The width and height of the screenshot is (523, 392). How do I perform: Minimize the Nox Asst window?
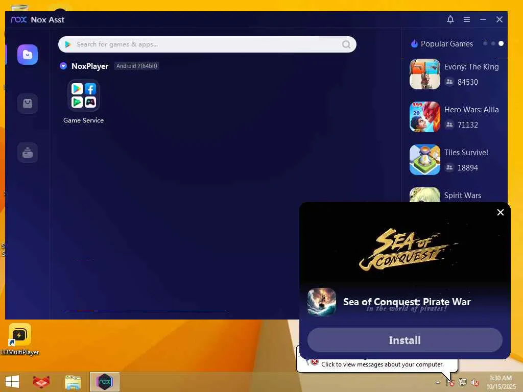(483, 19)
